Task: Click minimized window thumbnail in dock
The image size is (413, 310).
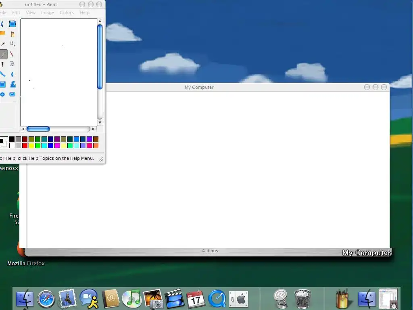Action: [388, 299]
